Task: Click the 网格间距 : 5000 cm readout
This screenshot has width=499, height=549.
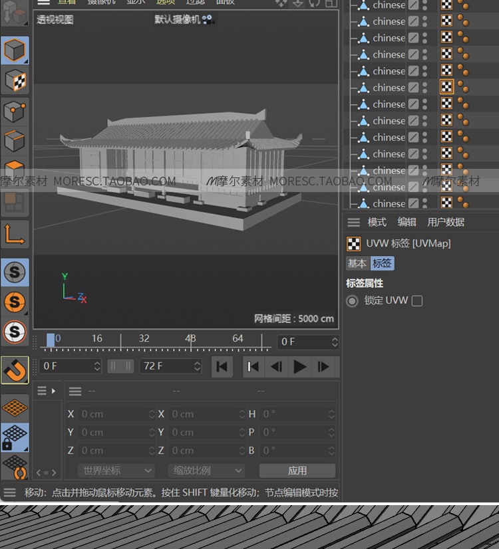Action: 293,318
